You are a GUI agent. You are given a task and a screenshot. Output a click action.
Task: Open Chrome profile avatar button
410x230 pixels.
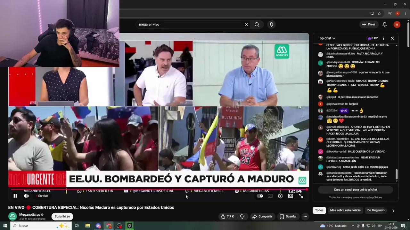(398, 13)
